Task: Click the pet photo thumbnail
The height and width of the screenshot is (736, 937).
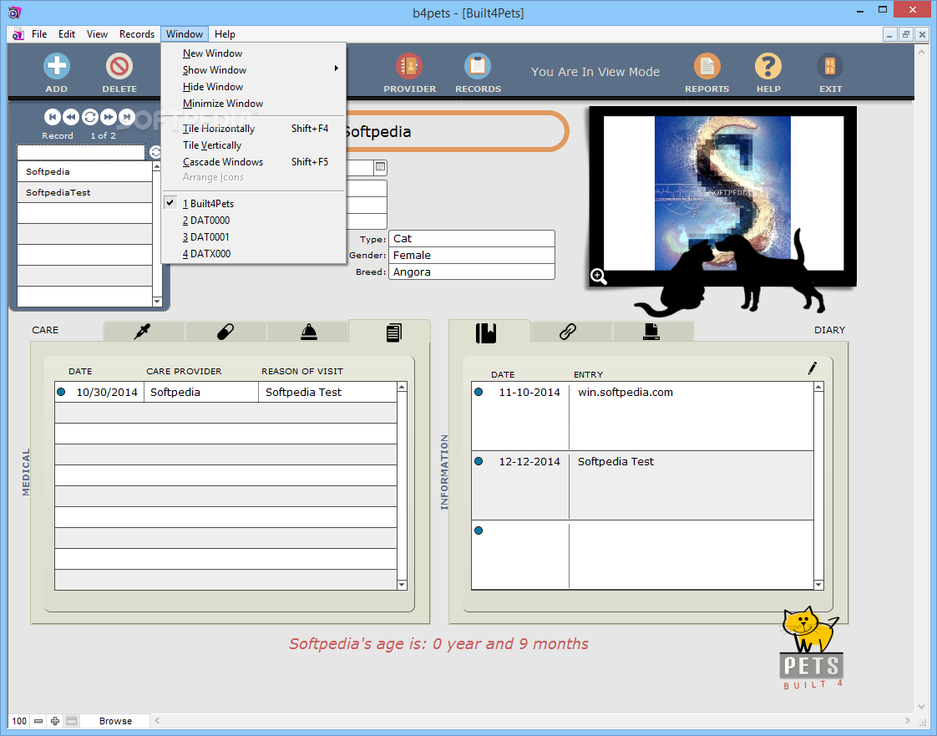Action: coord(722,193)
